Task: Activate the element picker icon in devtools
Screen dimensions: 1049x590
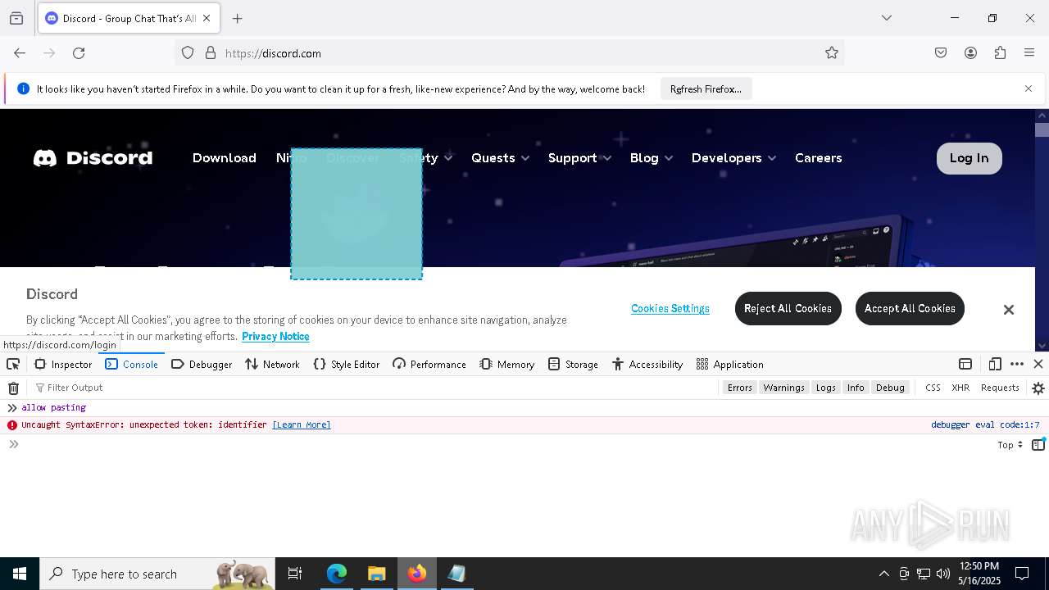Action: coord(13,365)
